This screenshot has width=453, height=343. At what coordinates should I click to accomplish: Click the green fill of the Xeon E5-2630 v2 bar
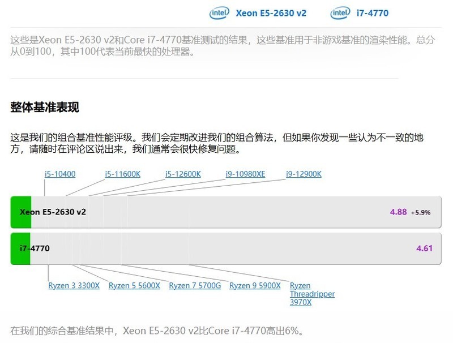coord(21,212)
